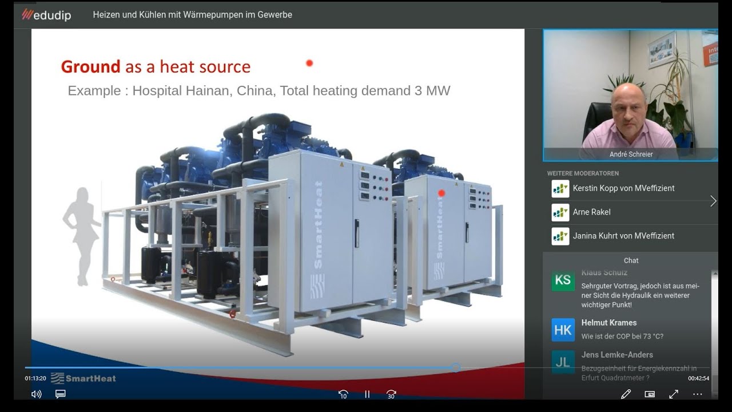This screenshot has width=732, height=412.
Task: Click the HK chat avatar
Action: point(563,330)
